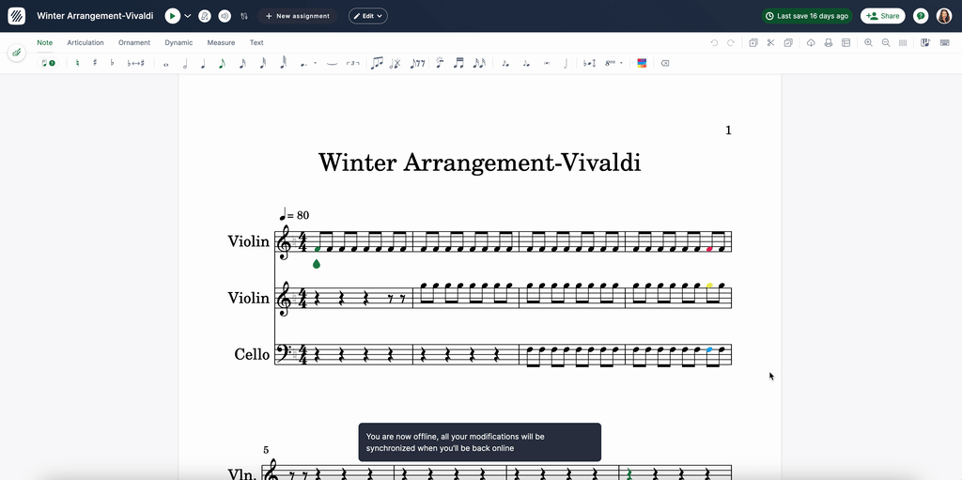Open the Edit mode dropdown
Viewport: 962px width, 480px height.
(368, 16)
